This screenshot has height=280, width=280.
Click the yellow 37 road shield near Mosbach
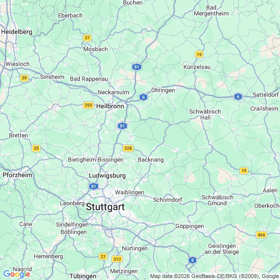(87, 38)
